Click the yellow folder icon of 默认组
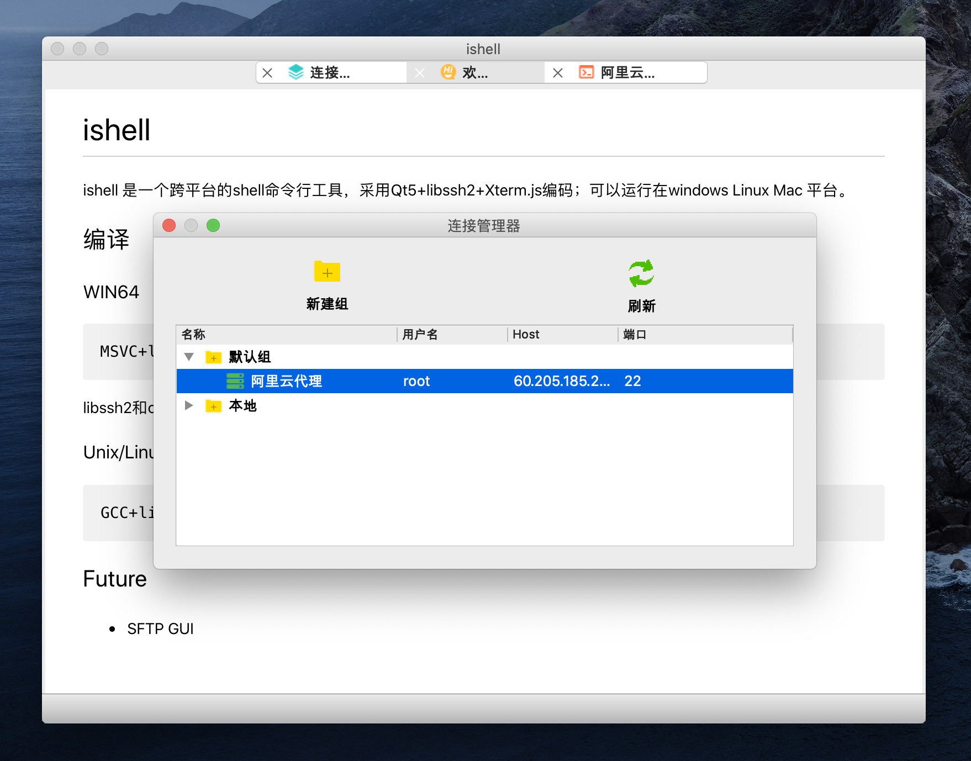This screenshot has width=971, height=761. 213,357
